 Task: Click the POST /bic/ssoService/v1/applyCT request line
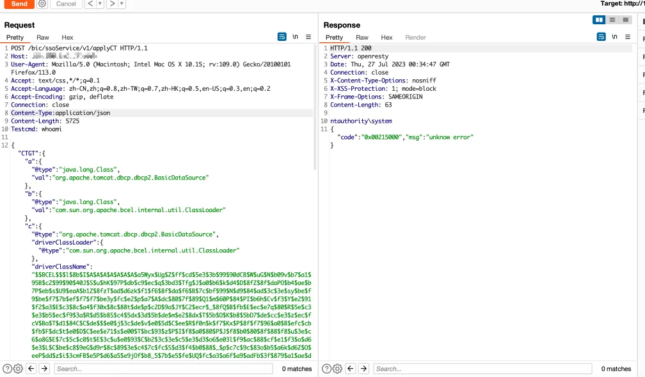[x=79, y=48]
